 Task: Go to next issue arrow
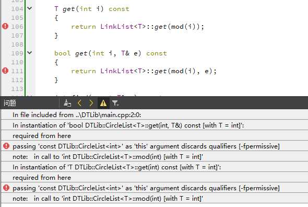(91, 103)
